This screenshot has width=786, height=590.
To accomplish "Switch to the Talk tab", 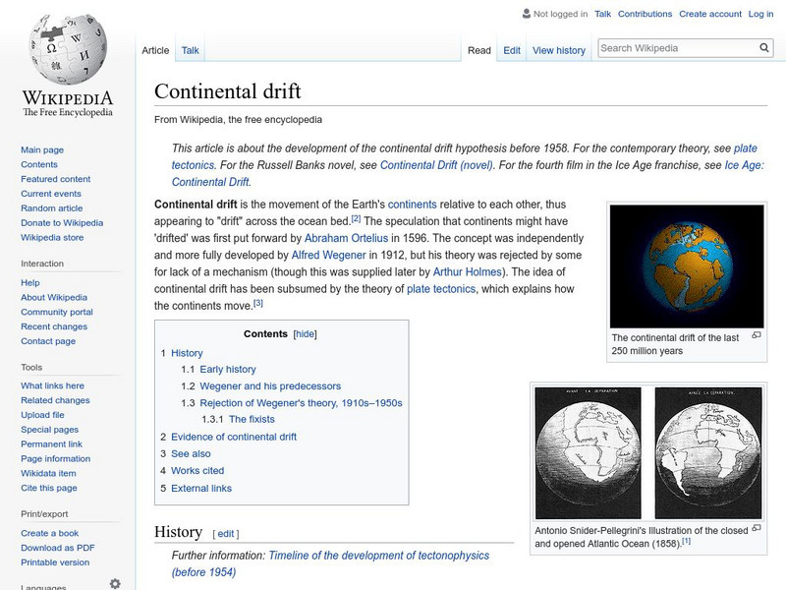I will point(190,50).
